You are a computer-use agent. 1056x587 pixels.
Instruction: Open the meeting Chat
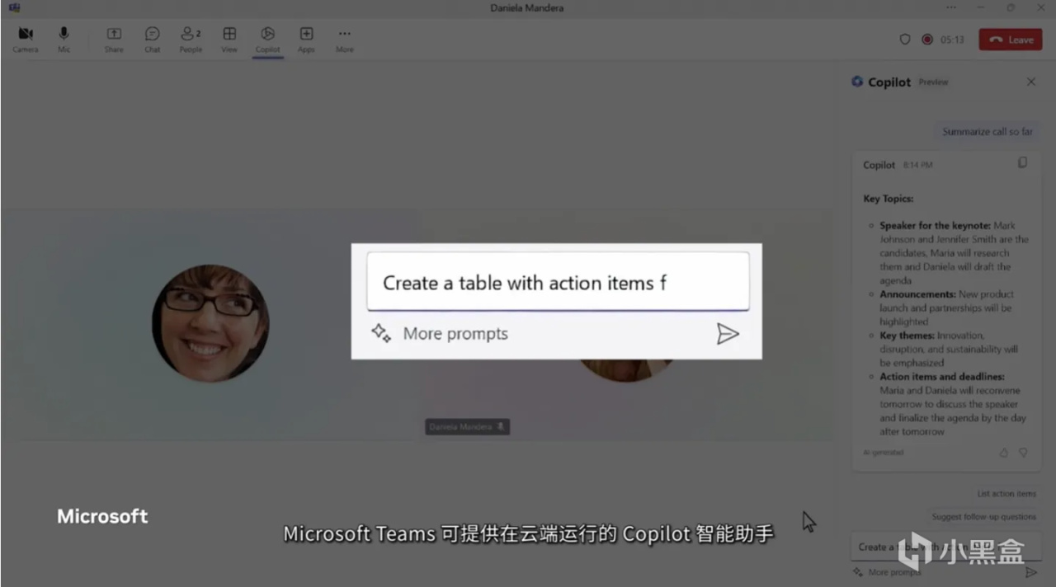[x=153, y=39]
